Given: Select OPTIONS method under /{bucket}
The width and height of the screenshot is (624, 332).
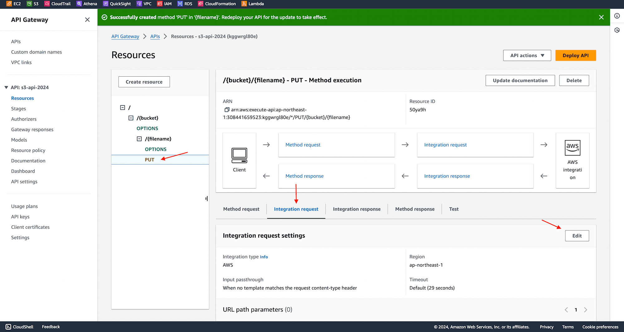Looking at the screenshot, I should (147, 128).
